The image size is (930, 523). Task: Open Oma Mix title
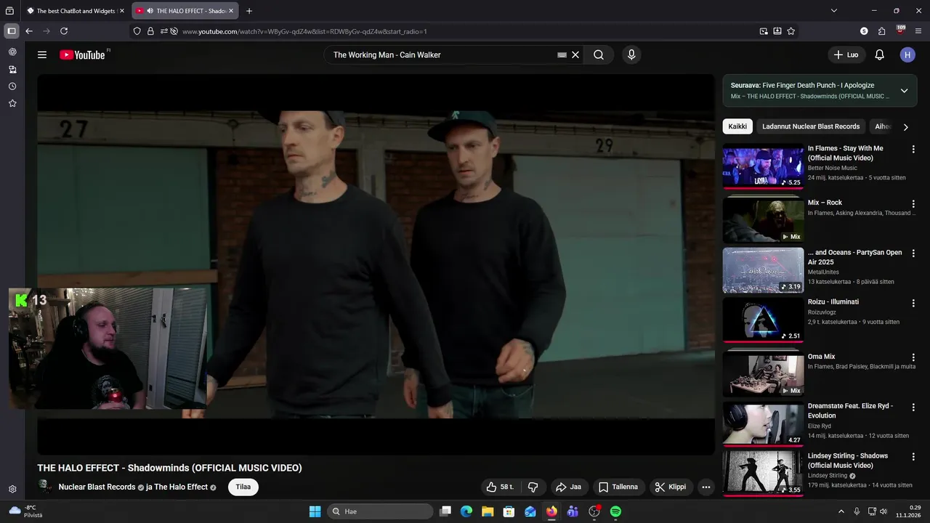821,357
